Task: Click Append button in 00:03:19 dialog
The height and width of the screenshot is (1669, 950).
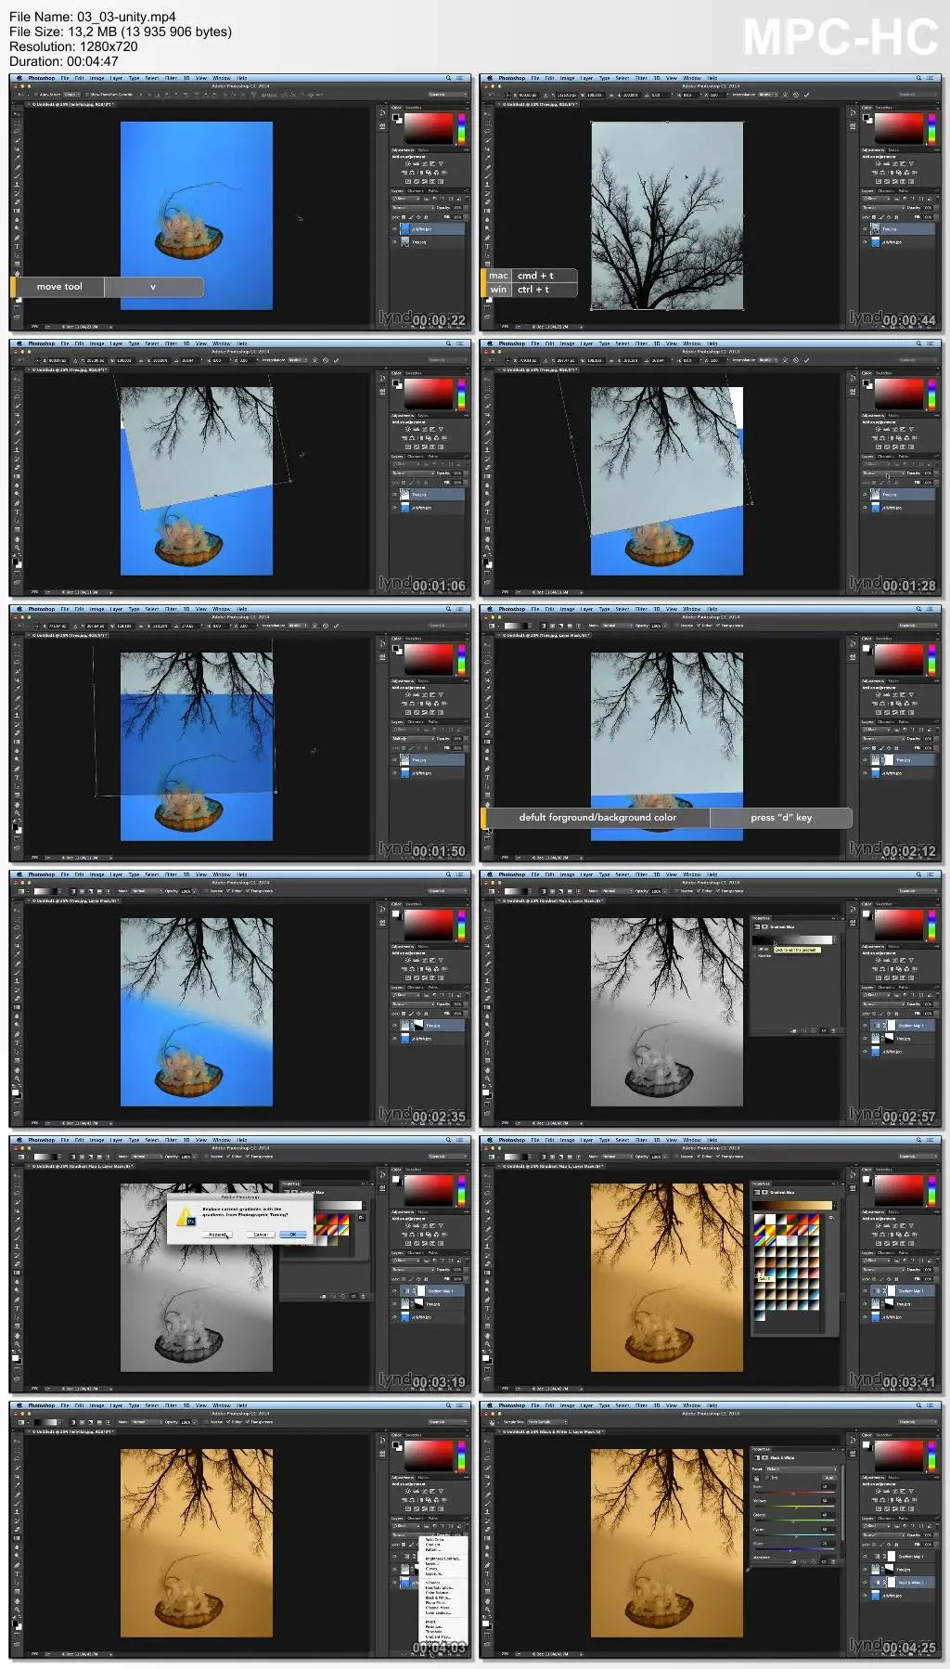Action: click(217, 1235)
